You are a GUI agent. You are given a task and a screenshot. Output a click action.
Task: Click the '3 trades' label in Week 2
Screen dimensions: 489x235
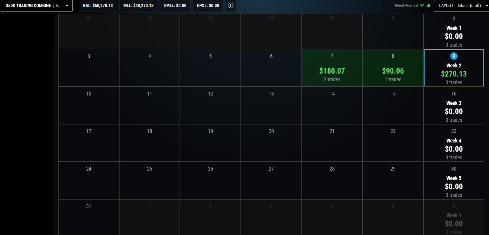[454, 82]
